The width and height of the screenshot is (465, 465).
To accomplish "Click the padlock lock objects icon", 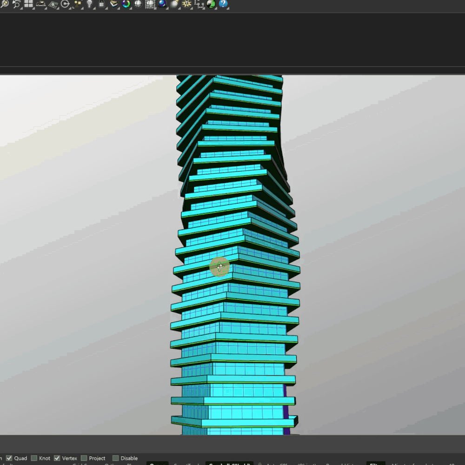I will point(102,4).
